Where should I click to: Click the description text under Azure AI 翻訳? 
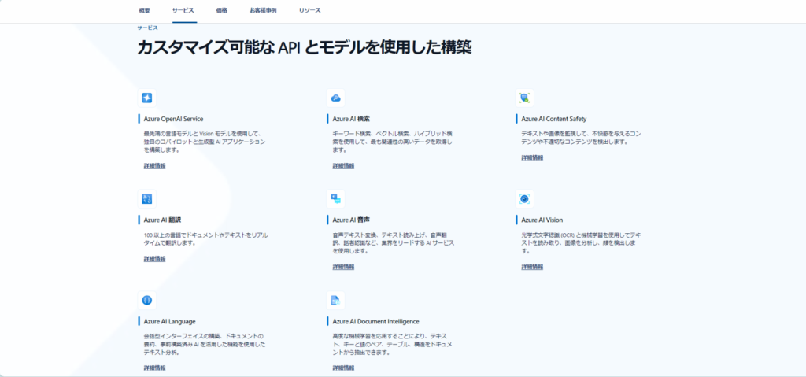pyautogui.click(x=206, y=238)
